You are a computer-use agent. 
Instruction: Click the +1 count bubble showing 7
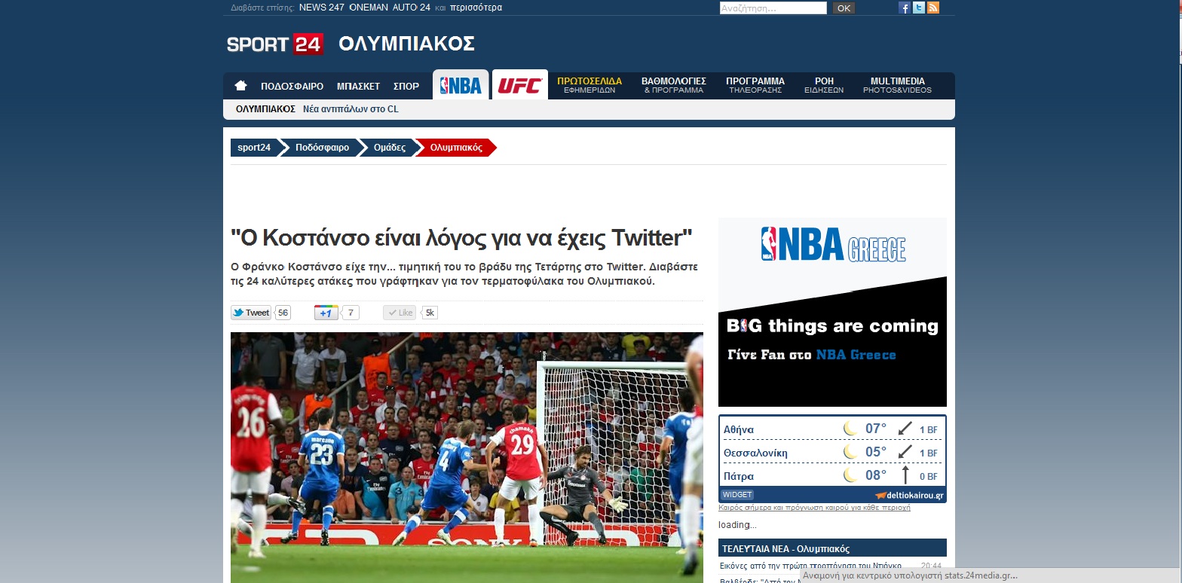[x=351, y=313]
